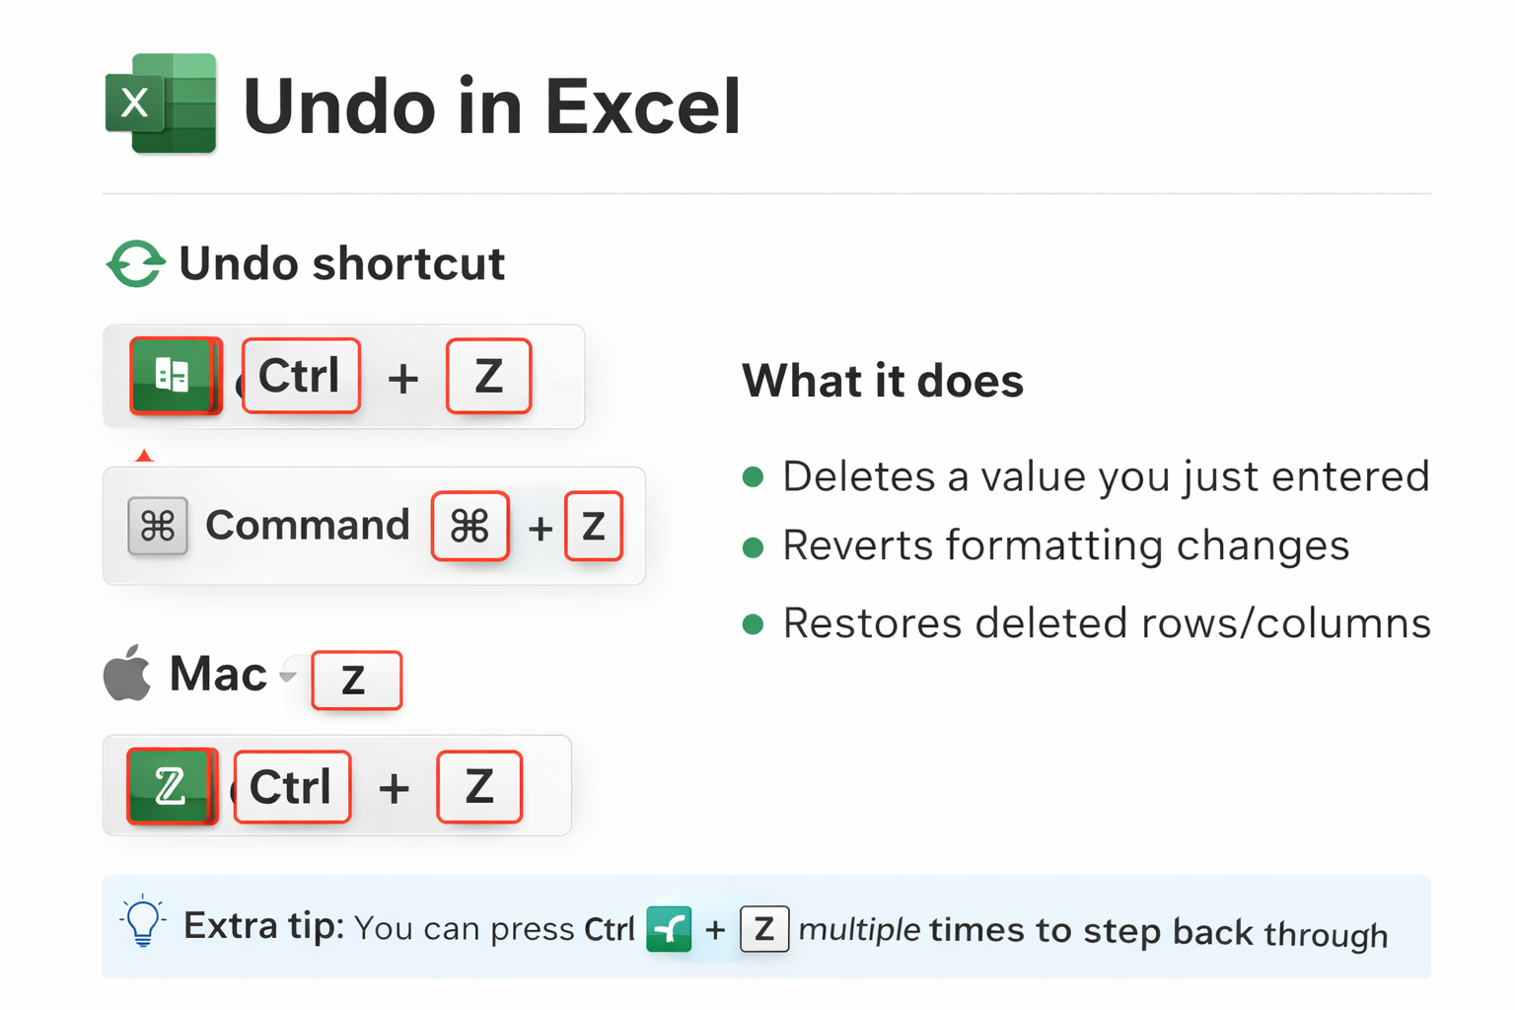Viewport: 1515px width, 1010px height.
Task: Click the green Z icon in the bottom shortcut row
Action: point(171,786)
